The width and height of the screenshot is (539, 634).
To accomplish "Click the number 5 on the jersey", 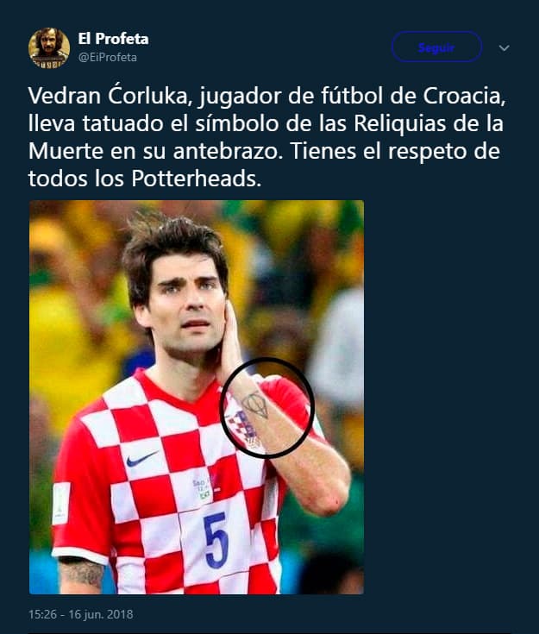I will click(216, 540).
